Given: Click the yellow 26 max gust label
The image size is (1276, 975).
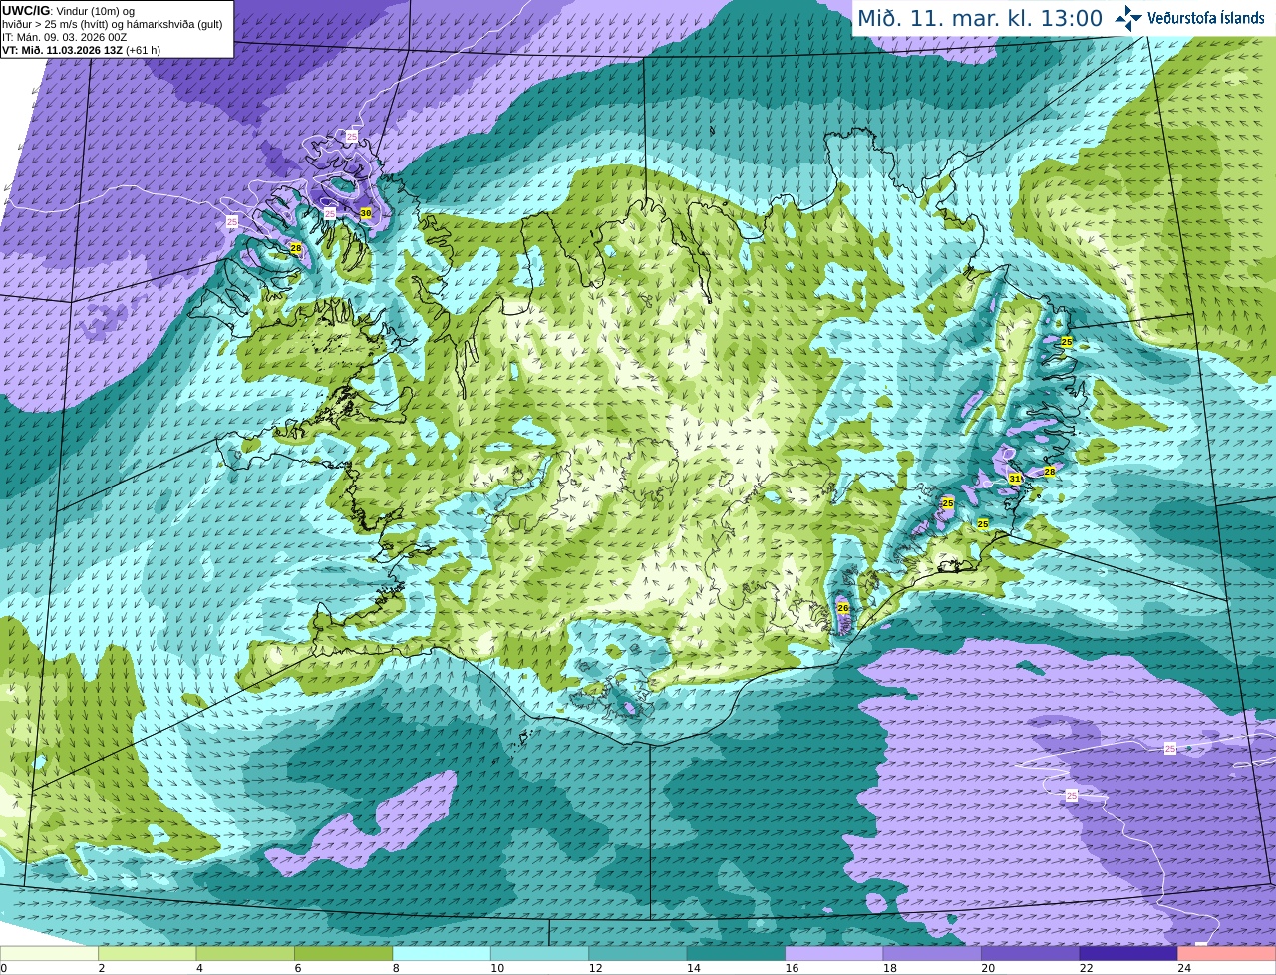Looking at the screenshot, I should (x=843, y=607).
